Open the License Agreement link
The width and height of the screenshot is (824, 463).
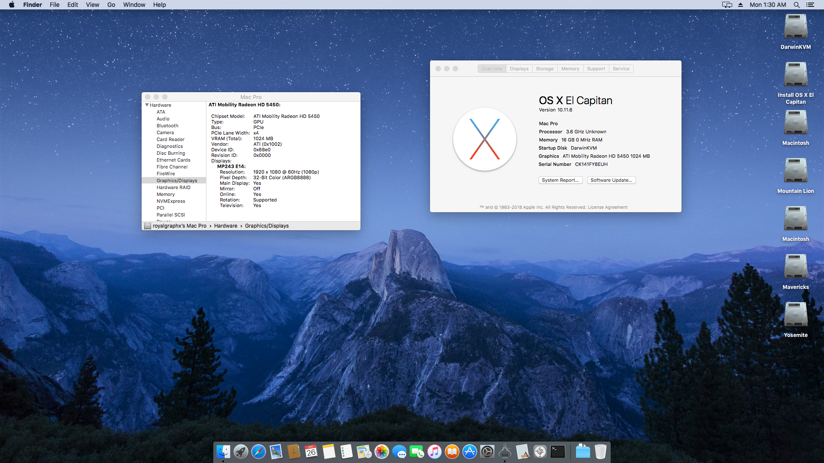coord(607,207)
